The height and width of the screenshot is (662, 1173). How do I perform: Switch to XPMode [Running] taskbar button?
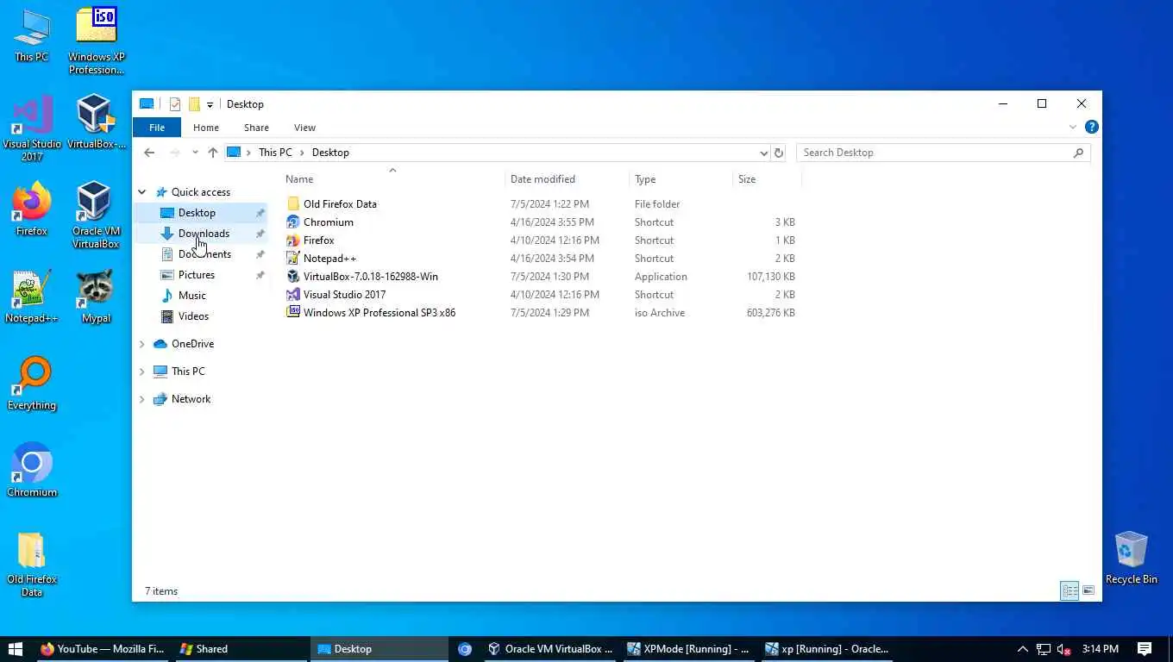[x=688, y=649]
